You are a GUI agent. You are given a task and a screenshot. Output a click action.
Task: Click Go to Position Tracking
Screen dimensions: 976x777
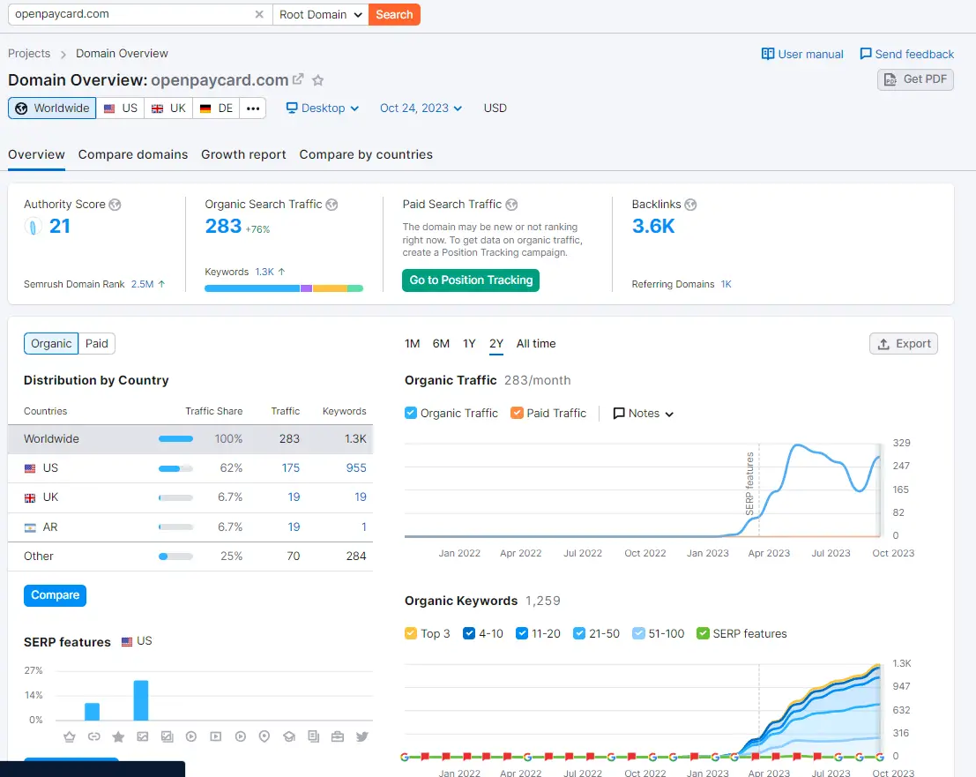click(x=471, y=280)
